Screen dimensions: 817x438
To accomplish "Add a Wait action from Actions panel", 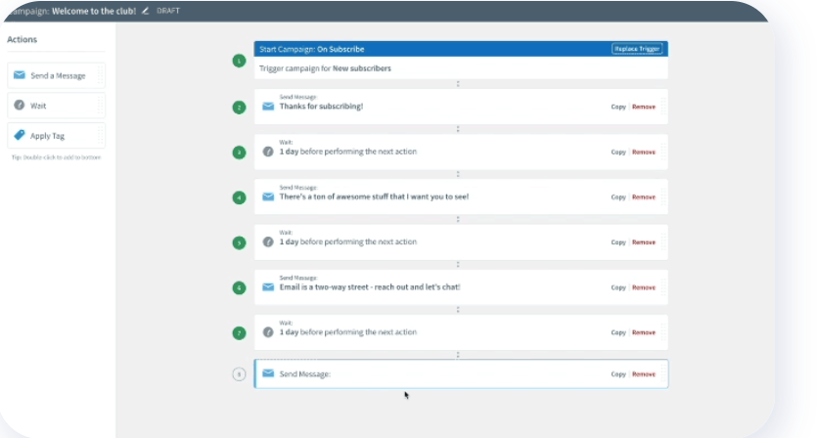I will pos(56,106).
